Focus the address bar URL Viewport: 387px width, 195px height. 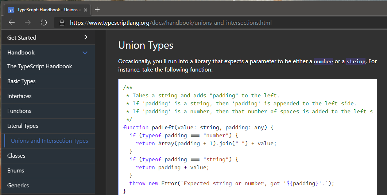171,23
